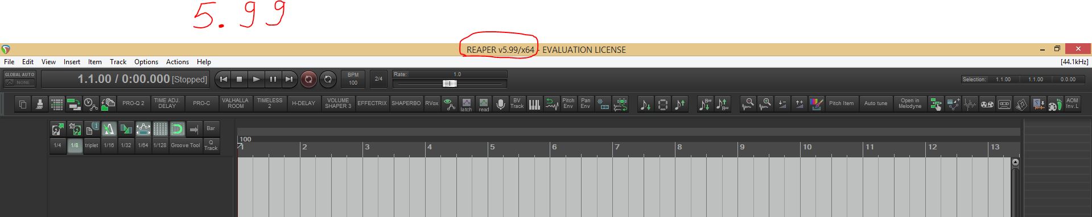The width and height of the screenshot is (1092, 217).
Task: Toggle the metronome icon in lower toolbar
Action: pos(109,129)
